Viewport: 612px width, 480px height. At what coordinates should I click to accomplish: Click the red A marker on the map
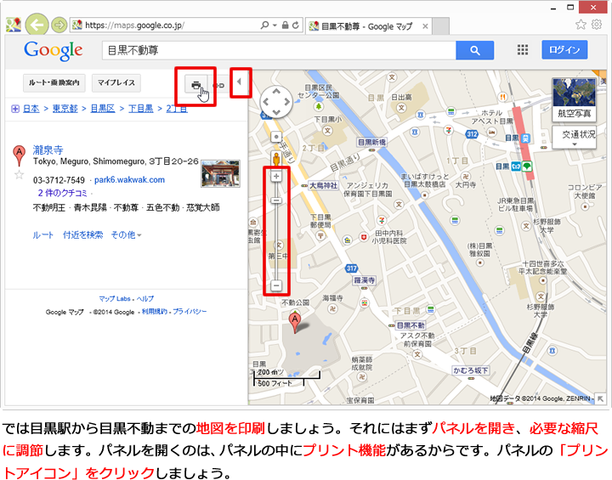(x=295, y=323)
